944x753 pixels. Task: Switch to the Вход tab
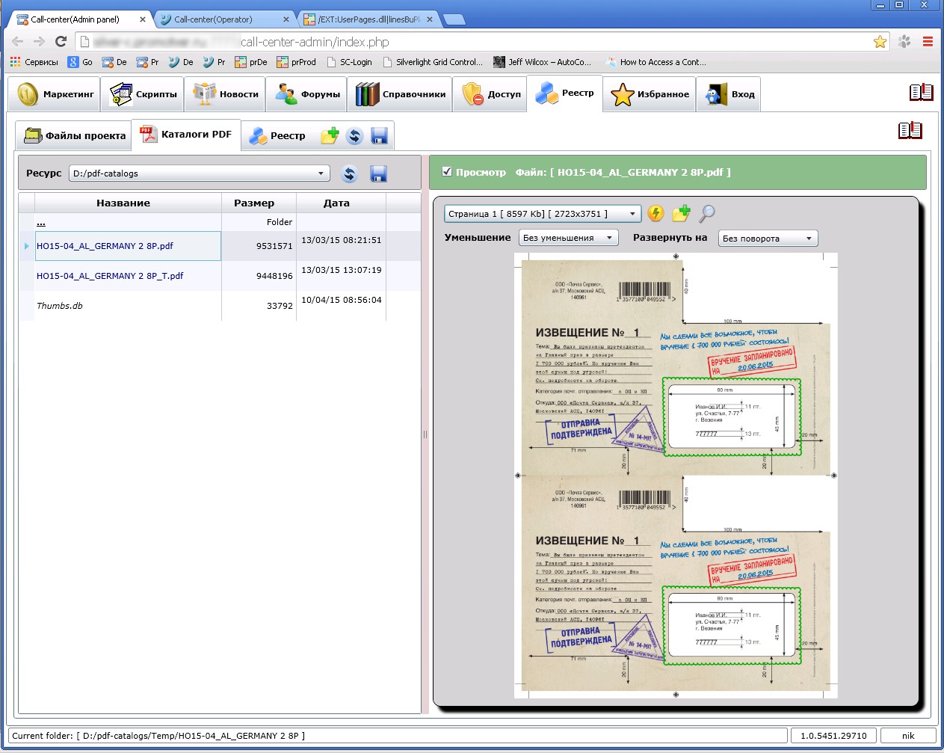(729, 94)
